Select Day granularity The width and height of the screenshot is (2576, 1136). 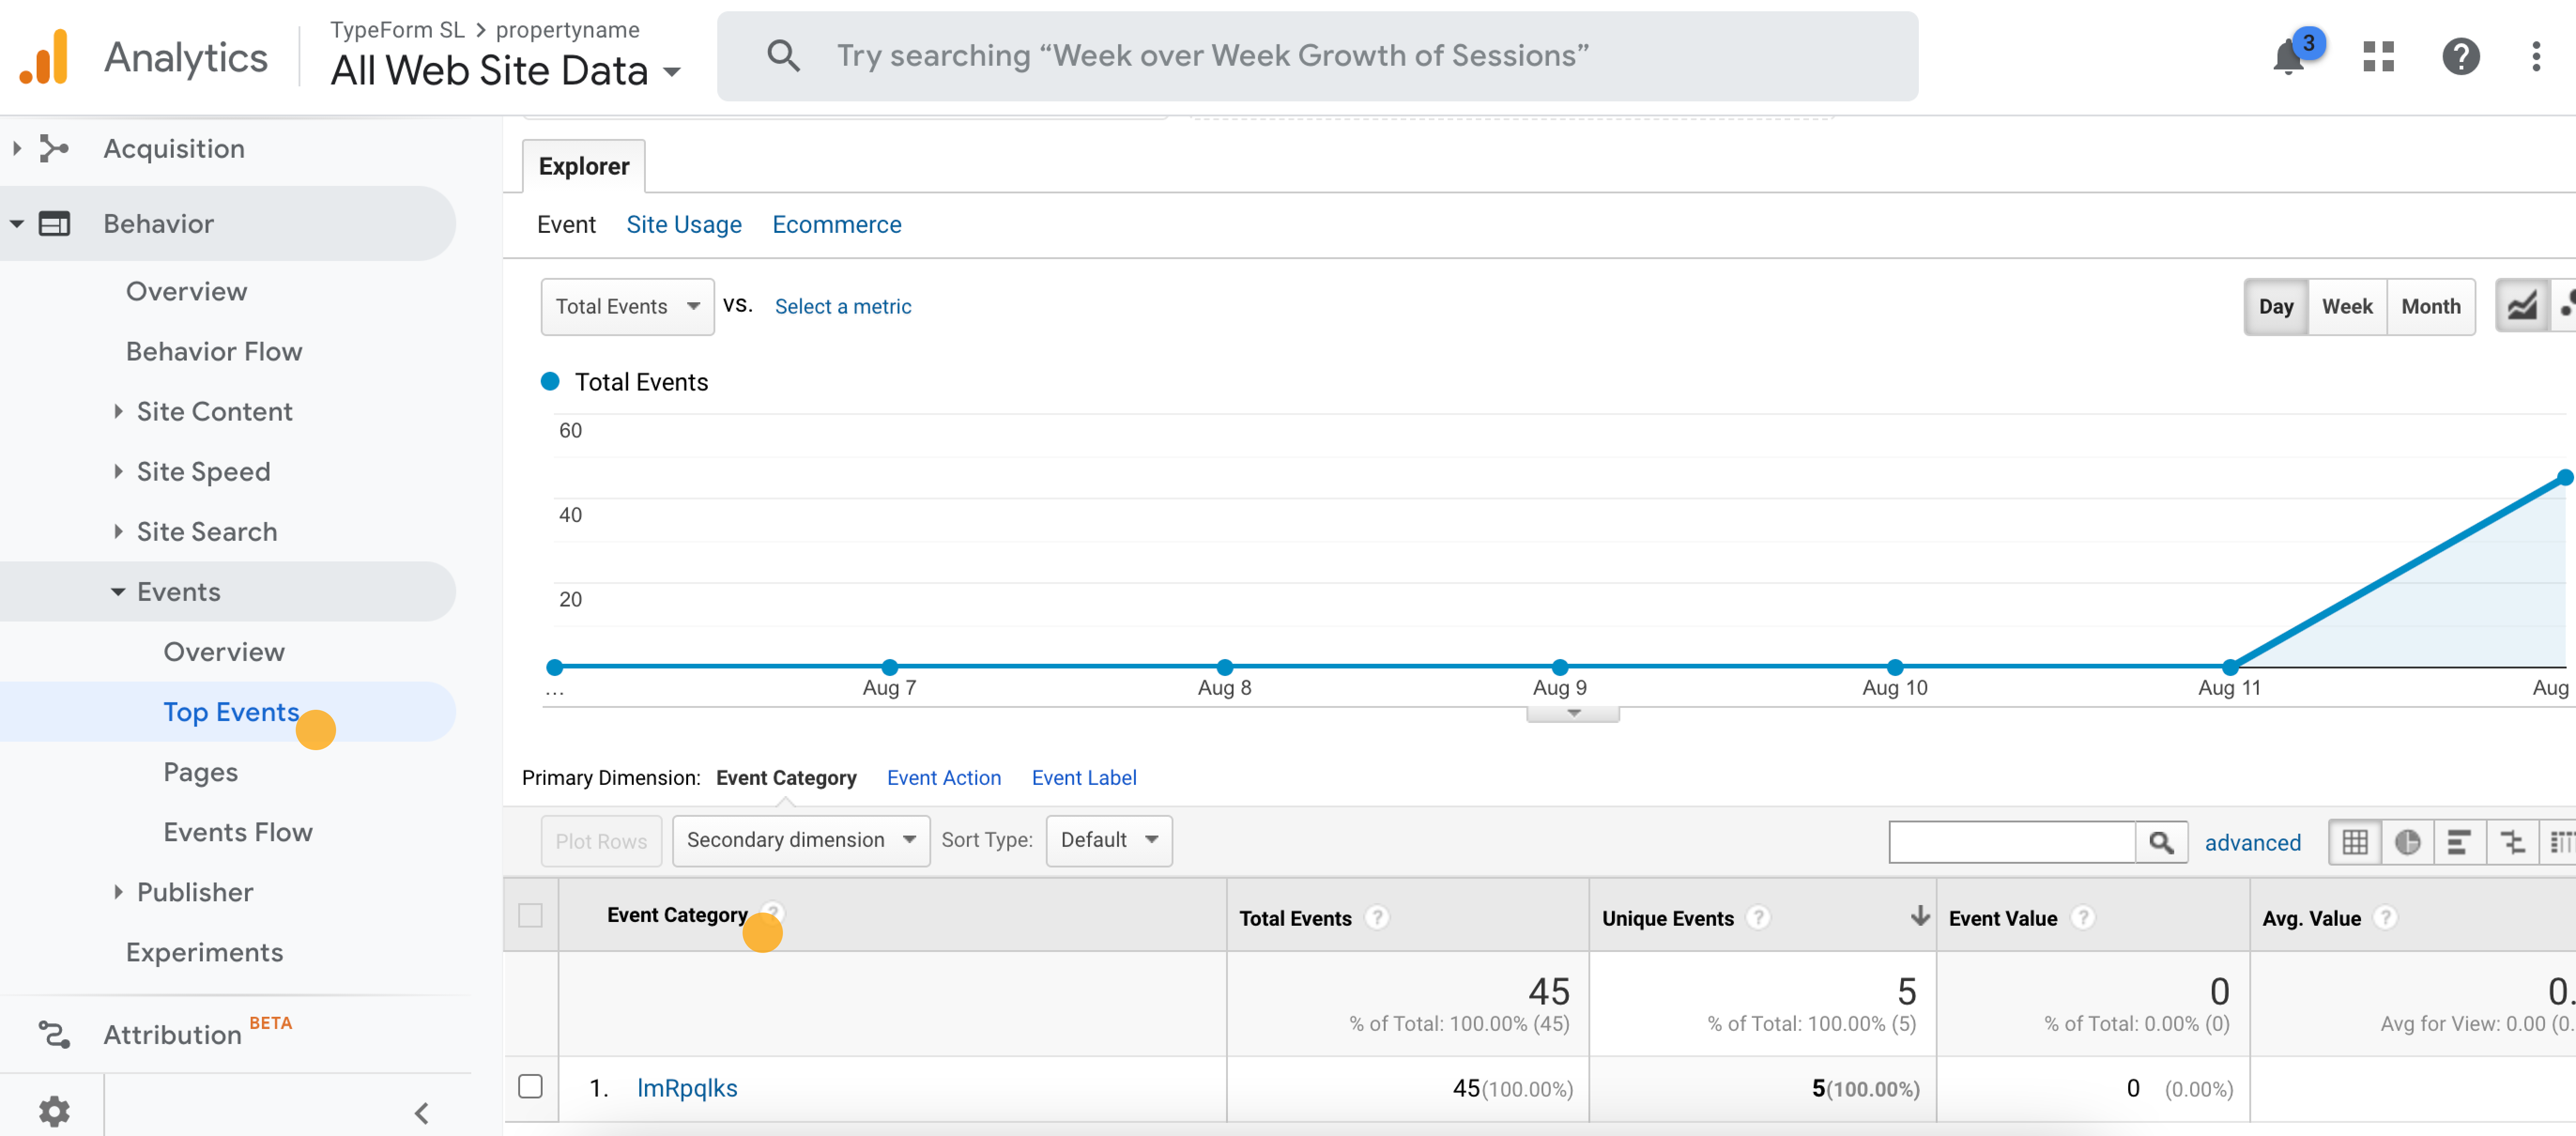(2275, 306)
